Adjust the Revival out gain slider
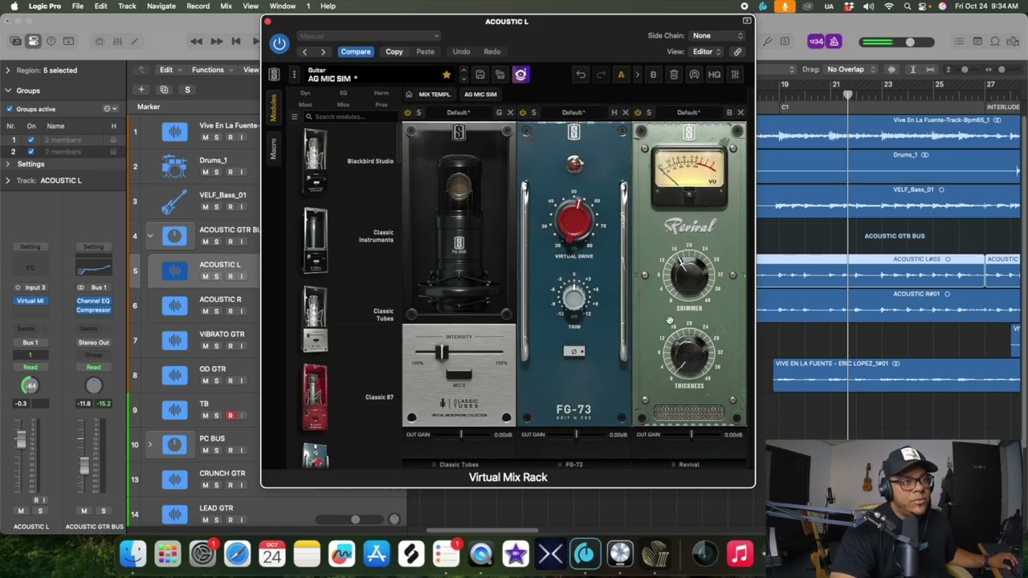The image size is (1028, 578). [691, 434]
